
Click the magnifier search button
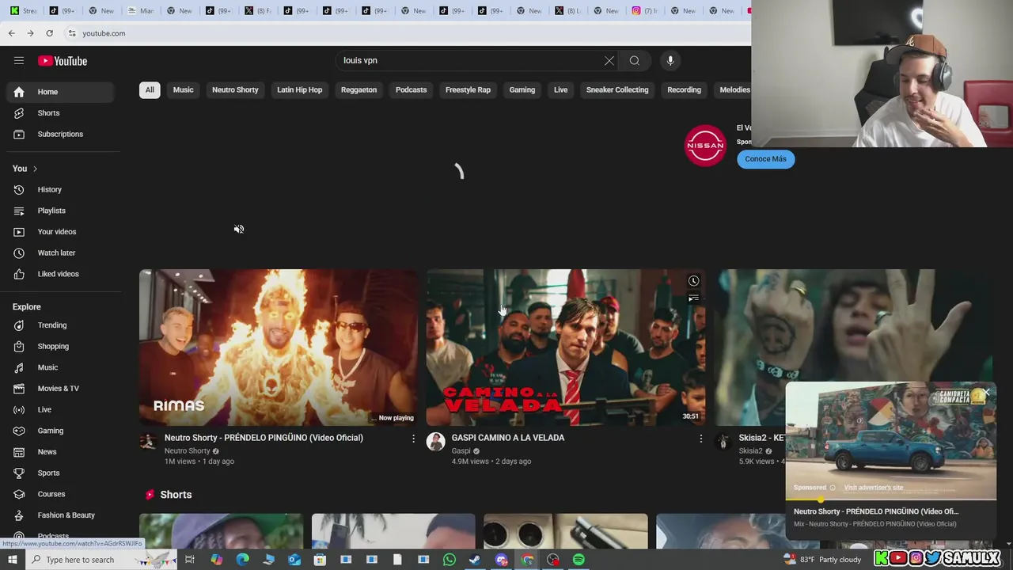pyautogui.click(x=635, y=61)
